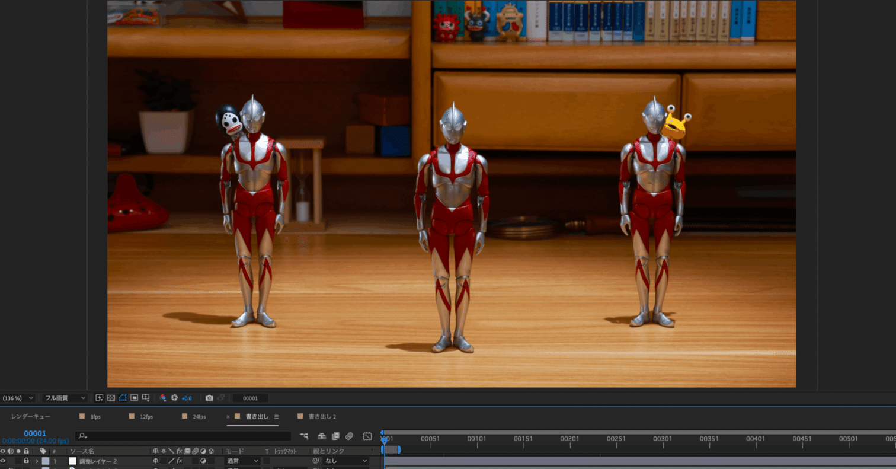Viewport: 896px width, 469px height.
Task: Click the viewer timecode field 00001
Action: (250, 398)
